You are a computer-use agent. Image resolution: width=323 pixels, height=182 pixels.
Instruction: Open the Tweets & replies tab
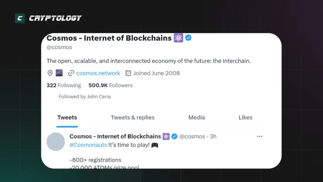pos(133,117)
